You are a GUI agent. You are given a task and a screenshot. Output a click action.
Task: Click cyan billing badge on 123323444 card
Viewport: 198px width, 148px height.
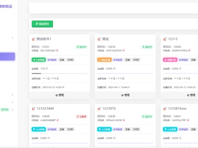coord(39,129)
